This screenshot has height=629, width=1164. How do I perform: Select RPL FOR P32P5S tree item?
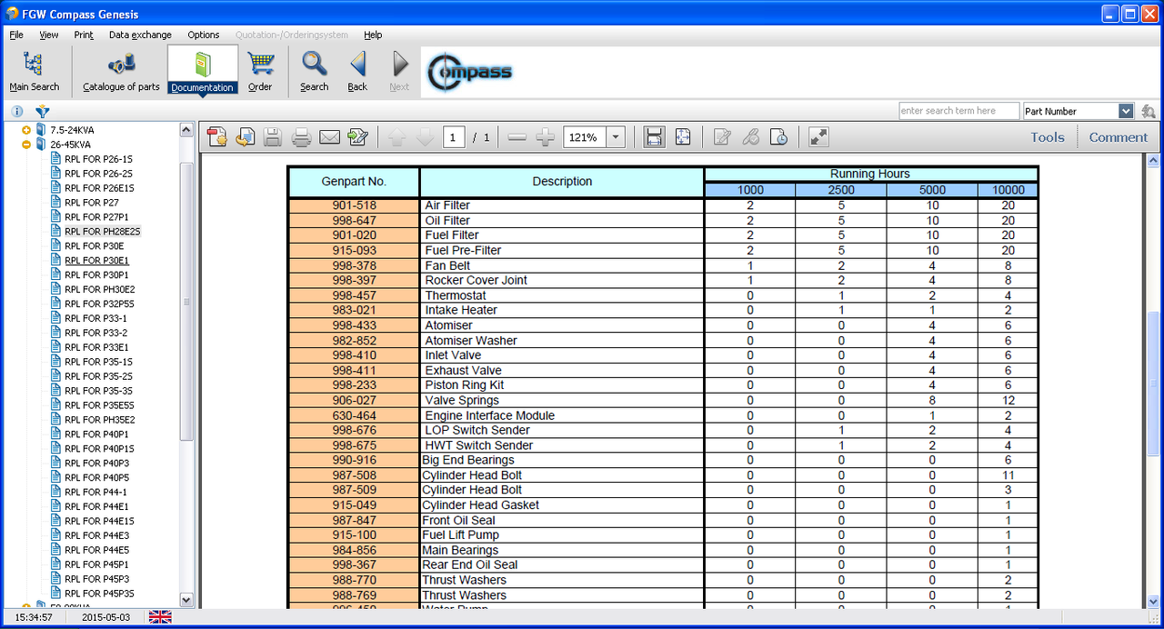tap(99, 304)
